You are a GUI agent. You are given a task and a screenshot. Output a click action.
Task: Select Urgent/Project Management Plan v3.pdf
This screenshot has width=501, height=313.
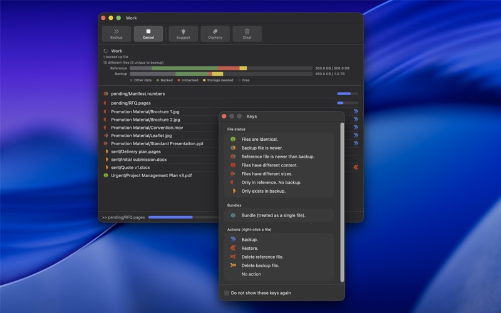160,175
